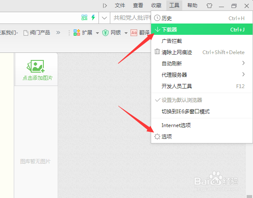Click the 扩展 extensions icon
Viewport: 253px width, 198px height.
tap(77, 32)
